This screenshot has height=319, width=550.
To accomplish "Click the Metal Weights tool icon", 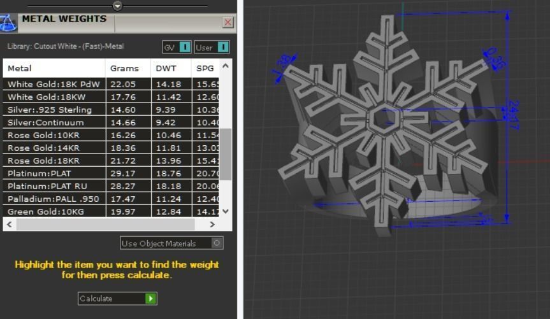I will (x=8, y=23).
